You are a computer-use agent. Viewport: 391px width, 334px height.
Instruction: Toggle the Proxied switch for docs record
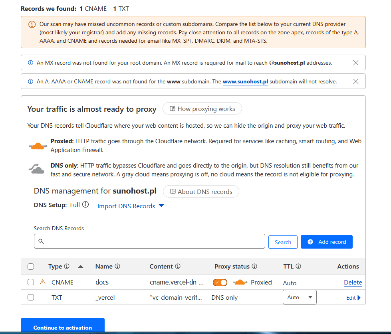tap(220, 283)
